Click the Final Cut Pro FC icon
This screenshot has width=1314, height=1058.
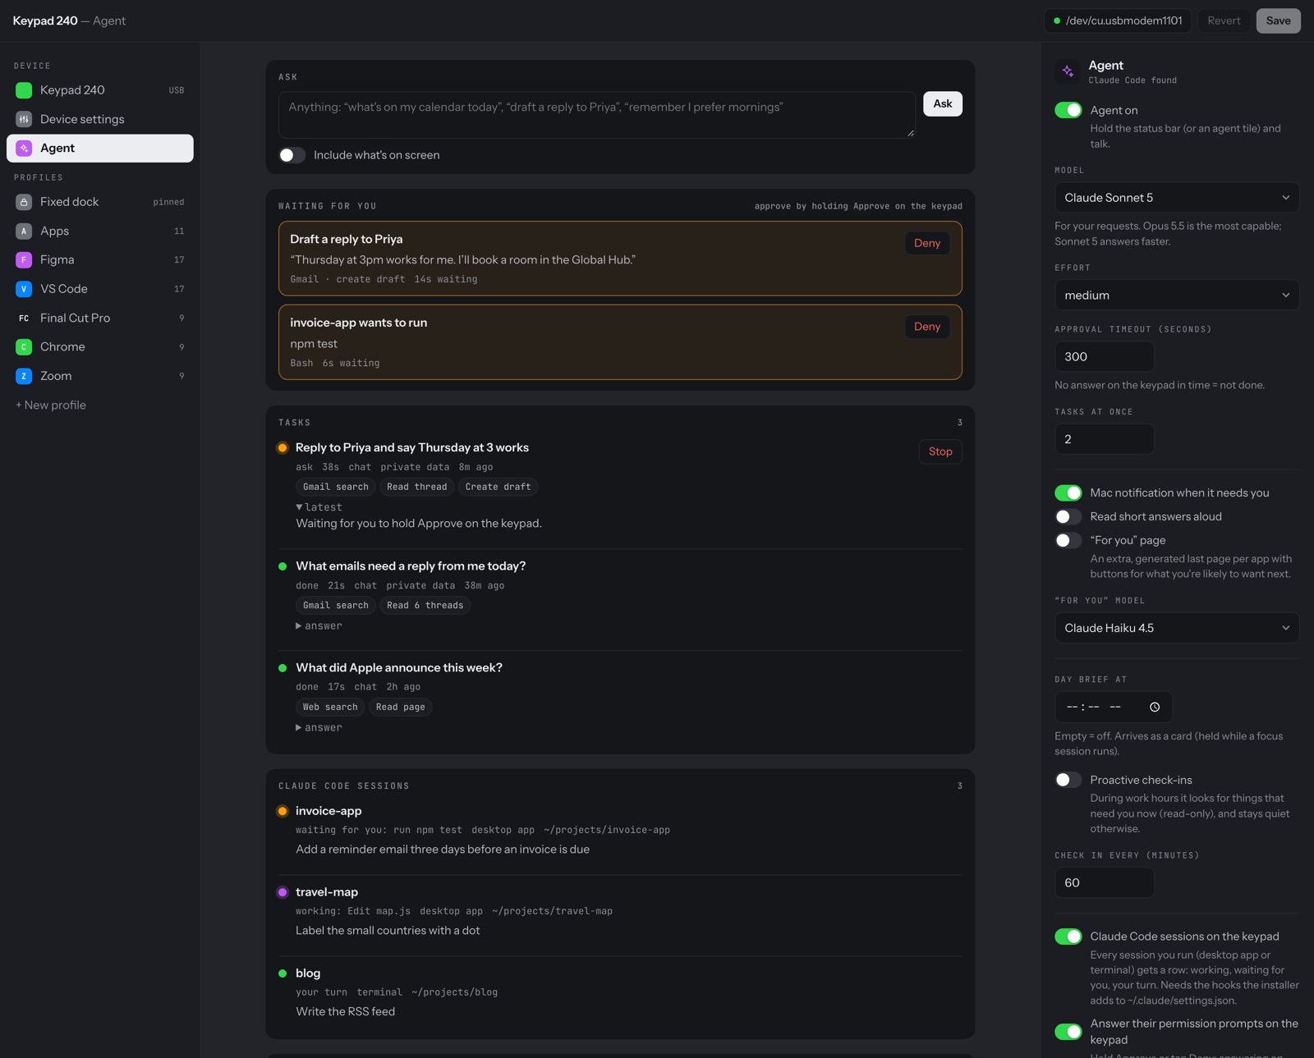(24, 318)
